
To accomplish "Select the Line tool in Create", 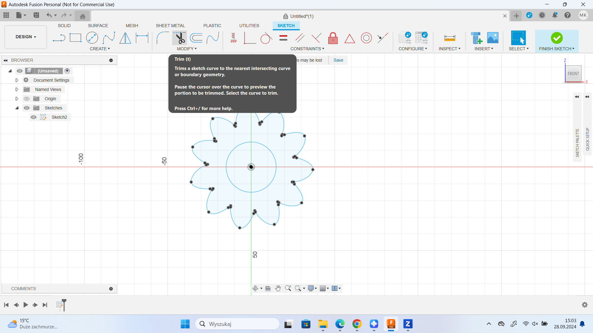I will pos(59,38).
